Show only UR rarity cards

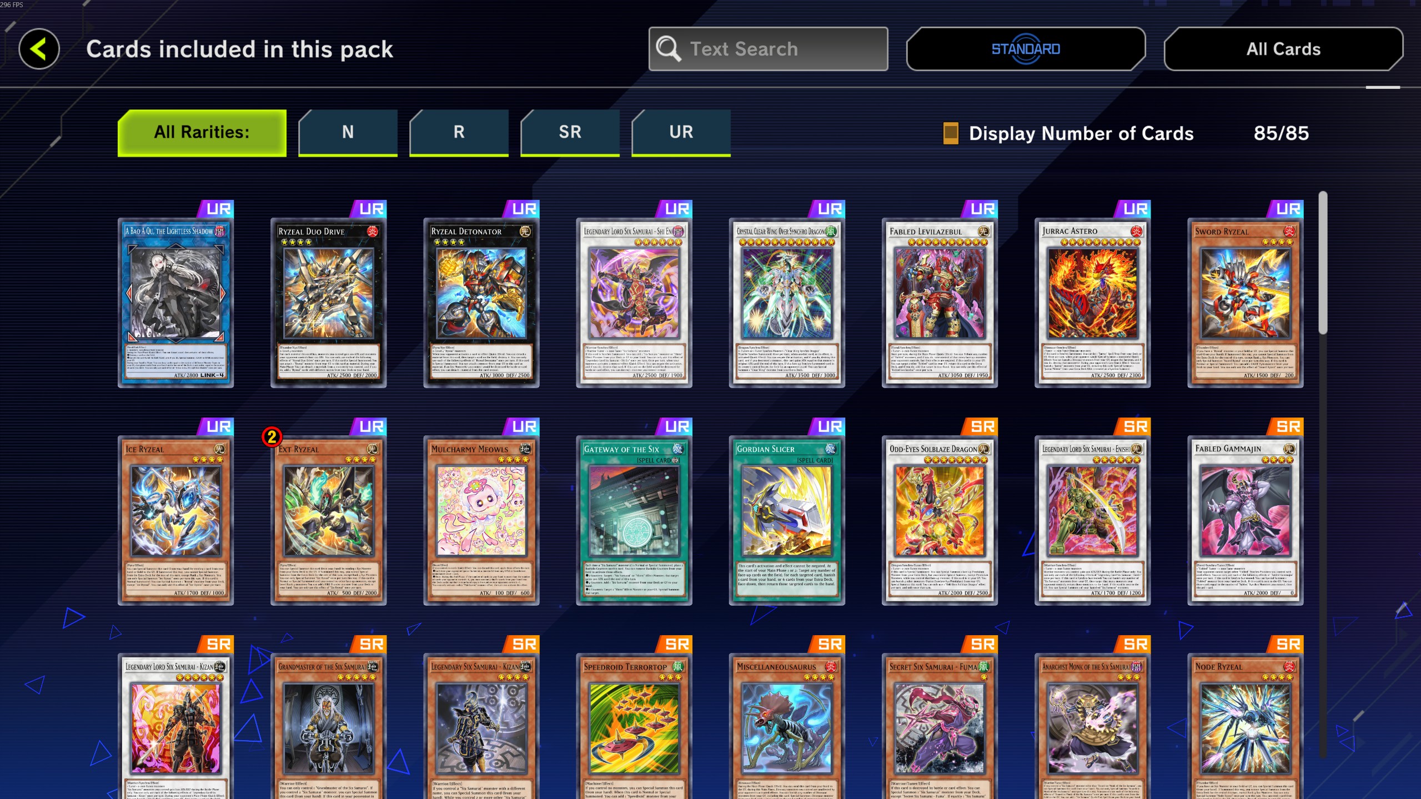681,133
